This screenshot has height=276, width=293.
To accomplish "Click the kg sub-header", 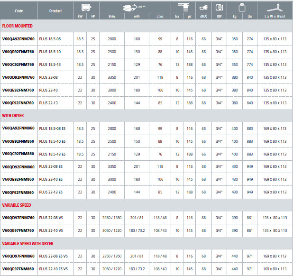I will click(235, 17).
